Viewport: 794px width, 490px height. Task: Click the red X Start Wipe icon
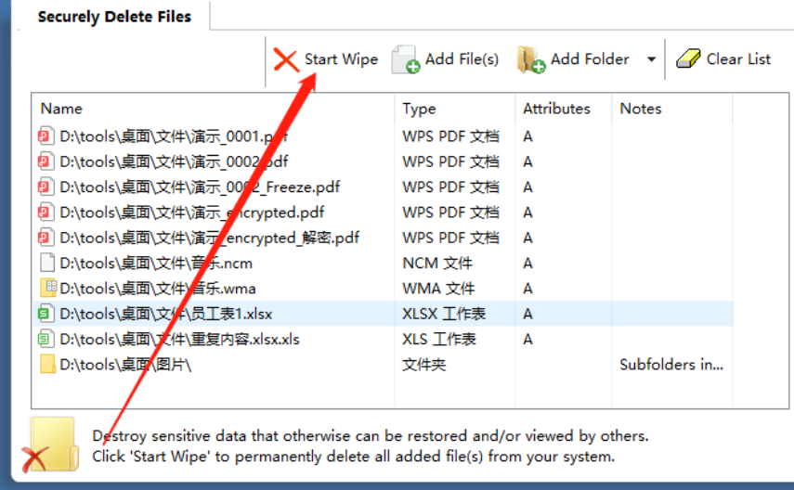point(286,60)
